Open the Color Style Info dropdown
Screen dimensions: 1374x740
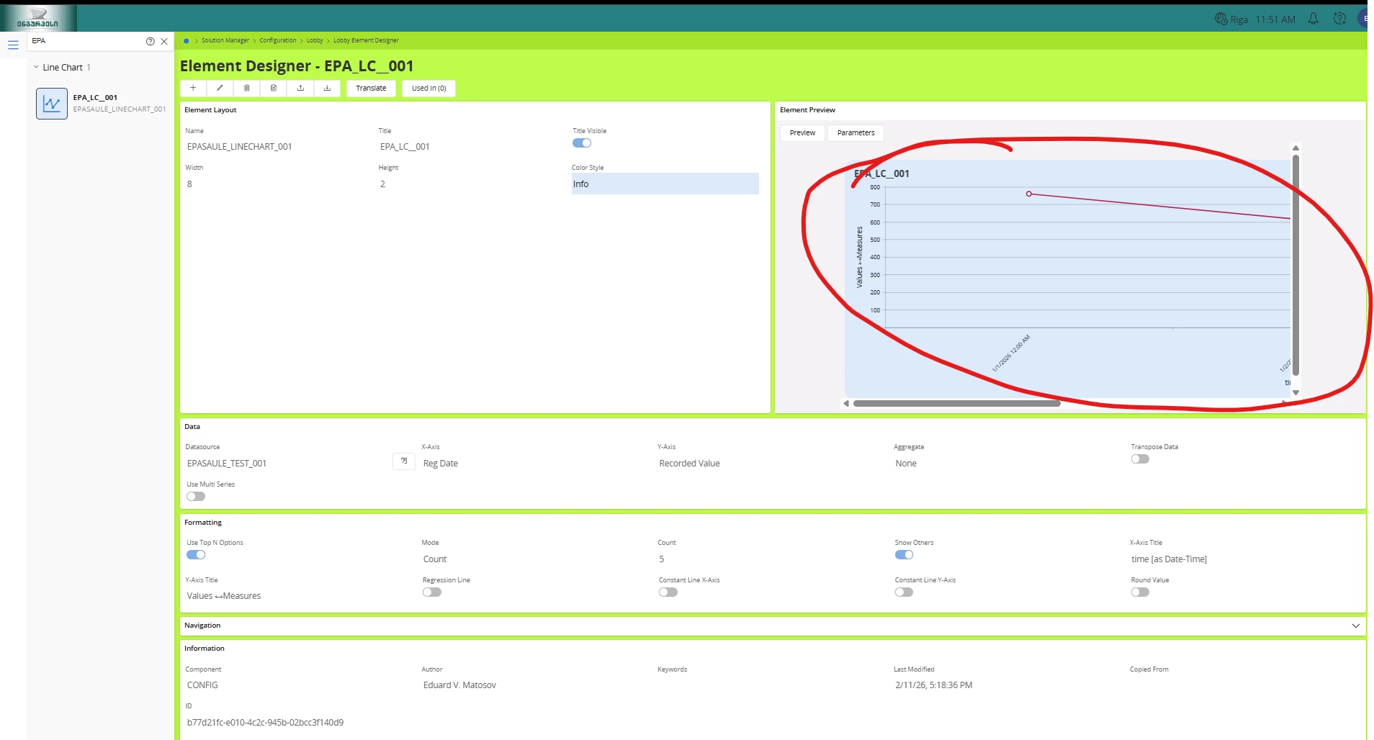click(x=665, y=184)
